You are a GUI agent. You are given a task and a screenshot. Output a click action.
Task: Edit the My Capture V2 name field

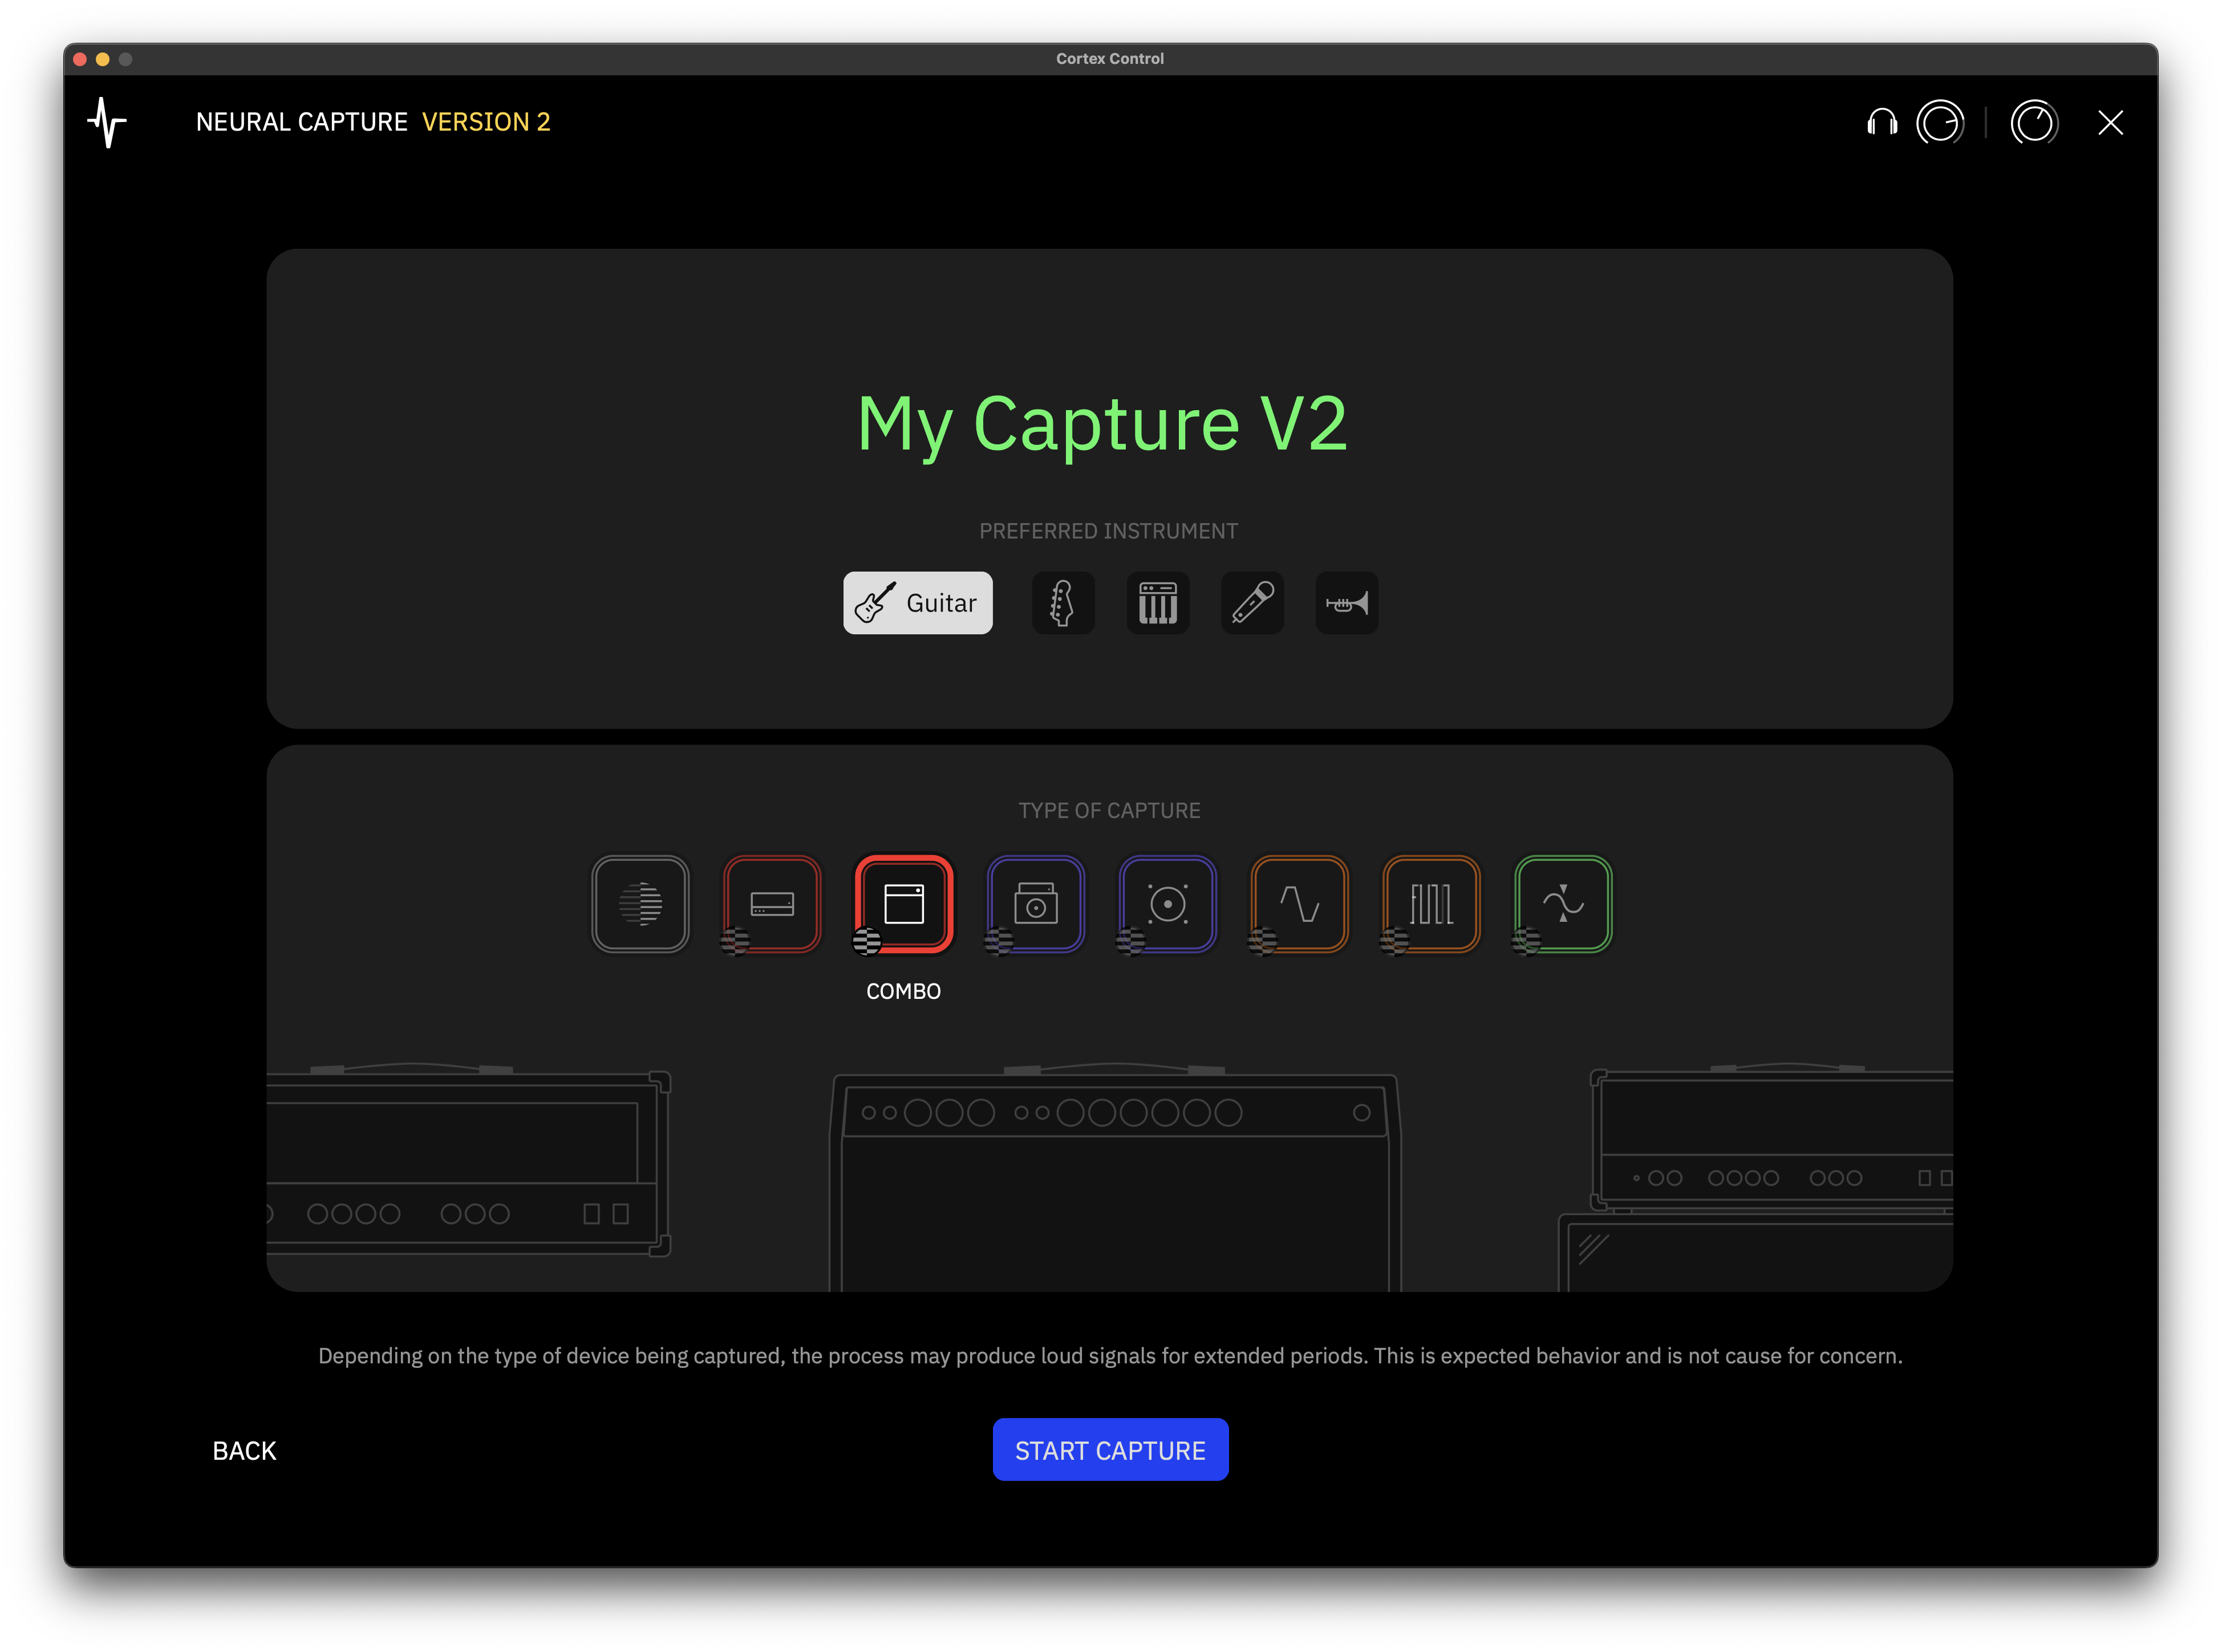click(x=1102, y=424)
